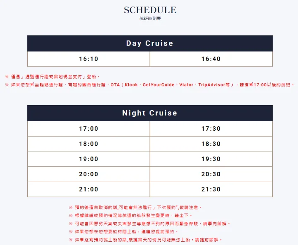Select the 17:30 Night Cruise slot
The image size is (298, 245).
211,129
